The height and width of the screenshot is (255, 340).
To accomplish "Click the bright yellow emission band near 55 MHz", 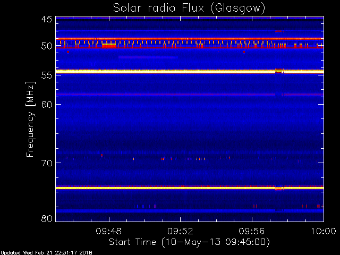I will click(190, 71).
